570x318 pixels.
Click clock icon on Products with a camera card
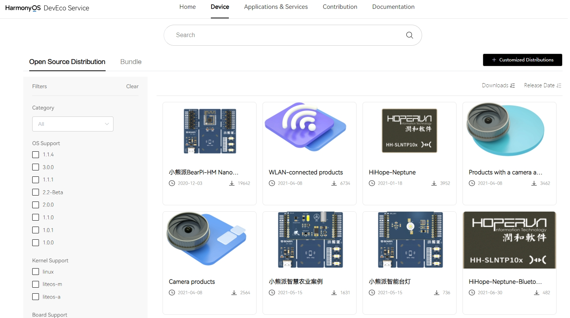point(472,183)
